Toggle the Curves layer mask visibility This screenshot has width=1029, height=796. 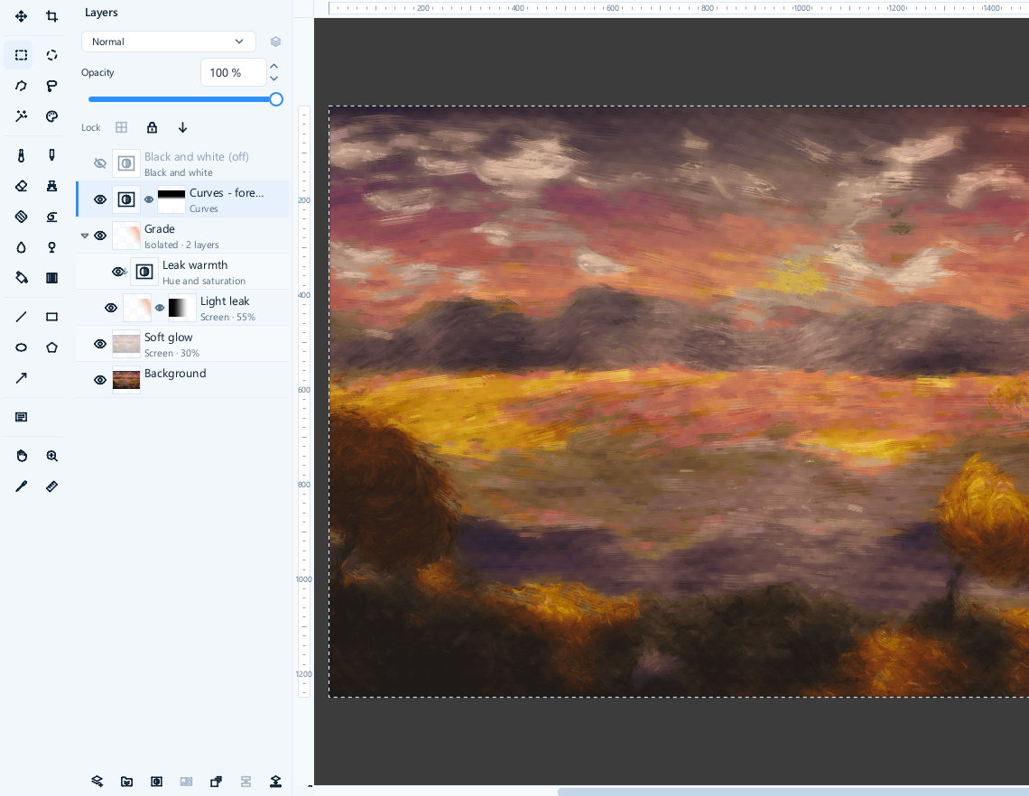(x=149, y=199)
